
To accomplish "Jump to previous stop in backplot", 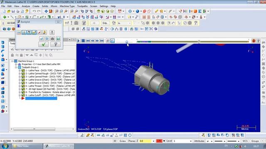I will tap(88, 41).
